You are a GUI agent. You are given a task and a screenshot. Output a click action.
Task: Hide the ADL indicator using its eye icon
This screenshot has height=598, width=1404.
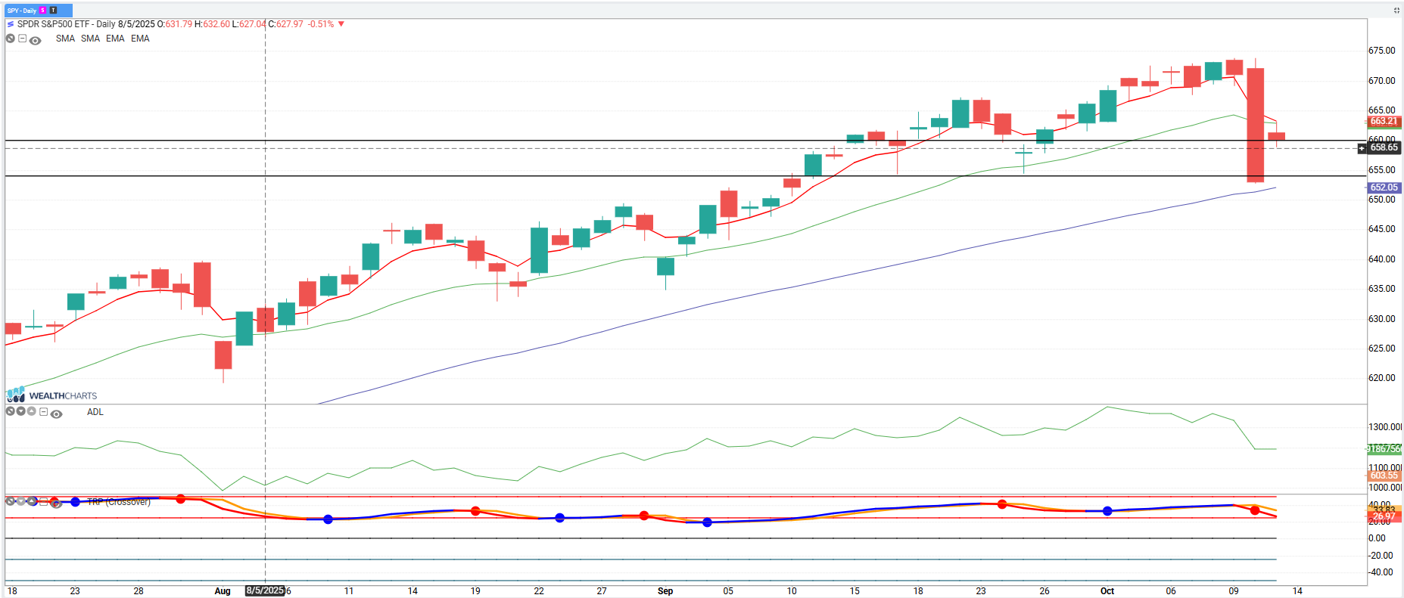click(x=56, y=414)
